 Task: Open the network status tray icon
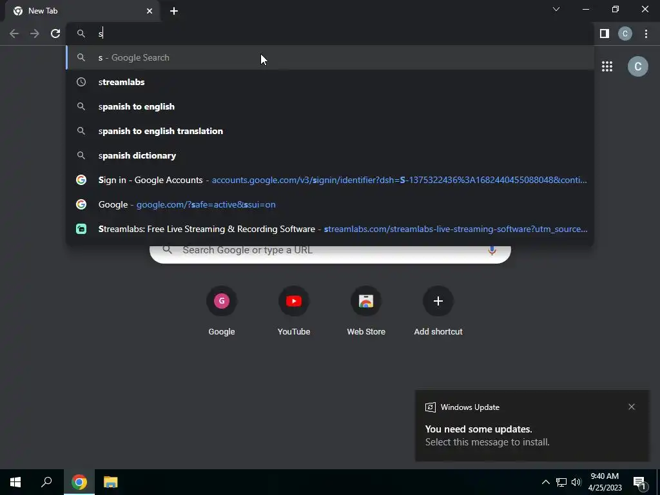(561, 482)
